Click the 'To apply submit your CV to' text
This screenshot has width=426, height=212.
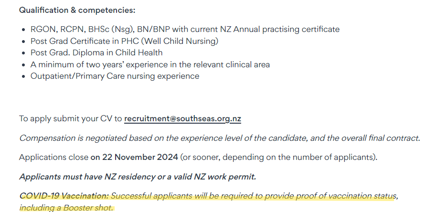click(71, 118)
